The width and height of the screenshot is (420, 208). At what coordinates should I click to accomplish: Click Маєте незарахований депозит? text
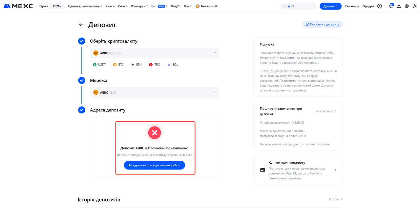282,131
